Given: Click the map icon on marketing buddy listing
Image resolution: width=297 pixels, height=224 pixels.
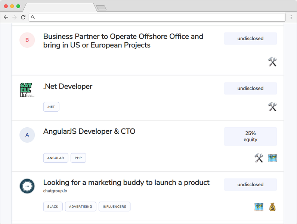Looking at the screenshot, I should (x=259, y=207).
